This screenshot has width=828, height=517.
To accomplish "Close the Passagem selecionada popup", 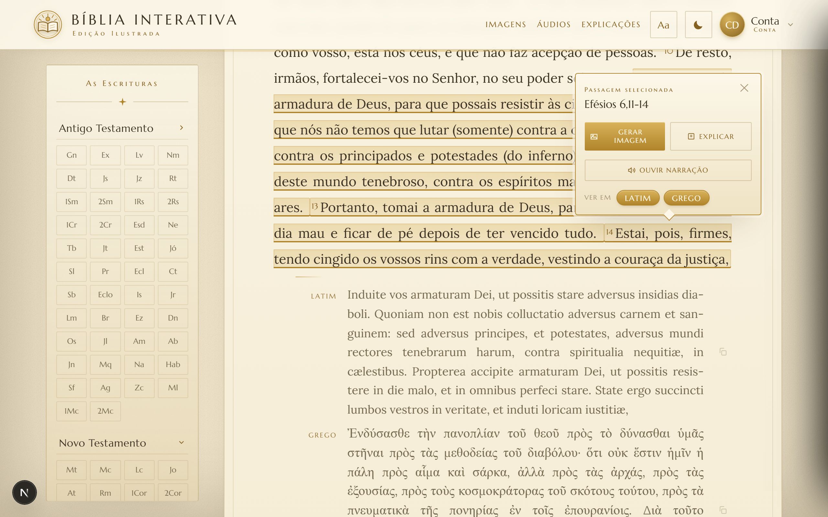I will tap(744, 88).
